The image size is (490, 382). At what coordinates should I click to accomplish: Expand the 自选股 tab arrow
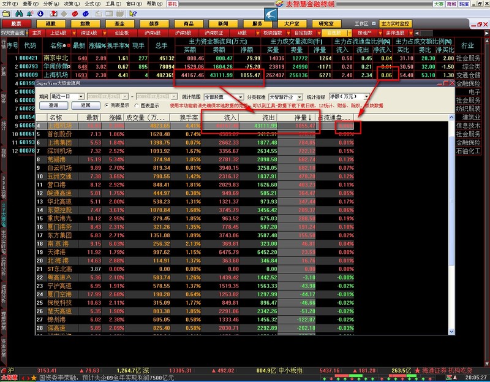[349, 33]
